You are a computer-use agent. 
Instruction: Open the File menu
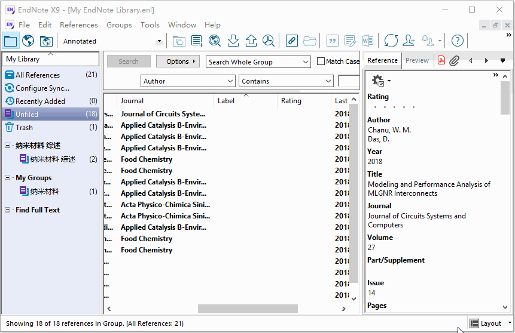coord(24,25)
